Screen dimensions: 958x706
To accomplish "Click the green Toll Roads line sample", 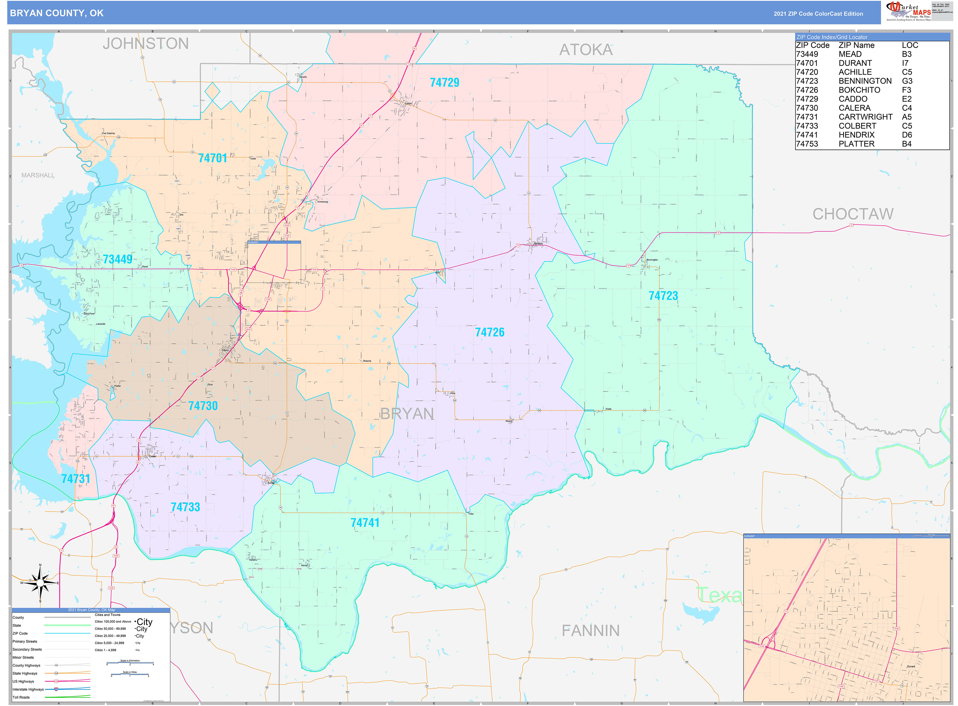I will tap(67, 697).
